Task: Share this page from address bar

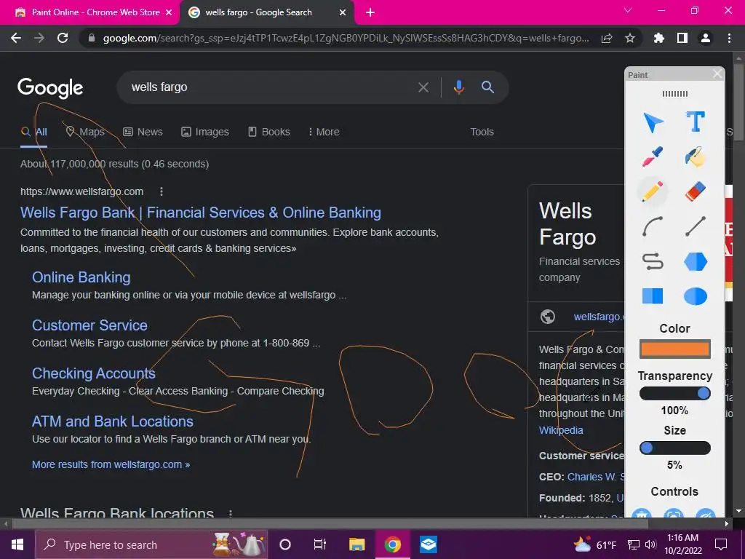Action: (x=607, y=38)
